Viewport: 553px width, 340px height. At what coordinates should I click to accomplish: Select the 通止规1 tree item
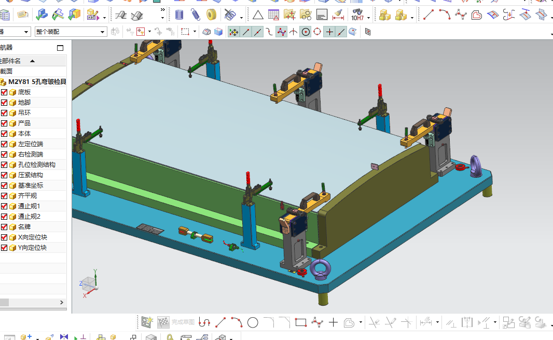click(29, 206)
